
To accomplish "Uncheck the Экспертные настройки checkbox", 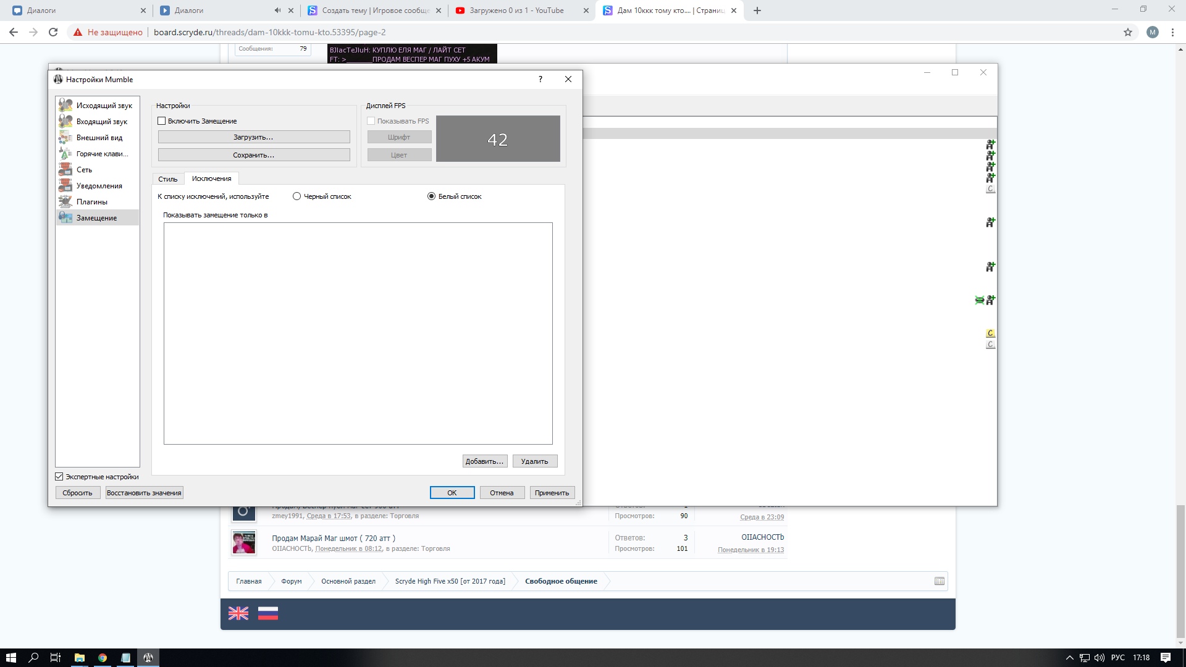I will pos(59,477).
